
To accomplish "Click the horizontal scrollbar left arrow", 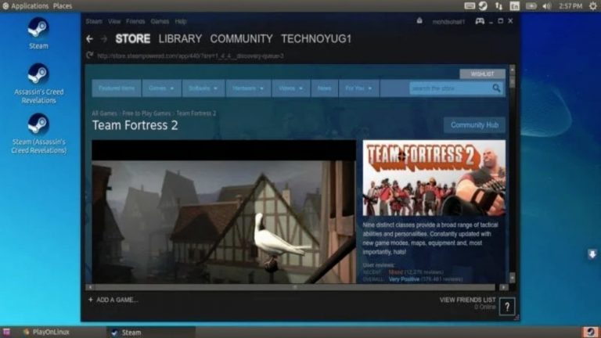I will coord(90,287).
